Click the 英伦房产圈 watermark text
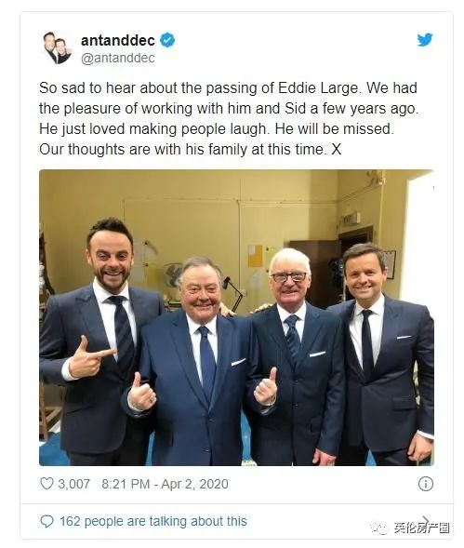The width and height of the screenshot is (464, 548). pos(421,528)
